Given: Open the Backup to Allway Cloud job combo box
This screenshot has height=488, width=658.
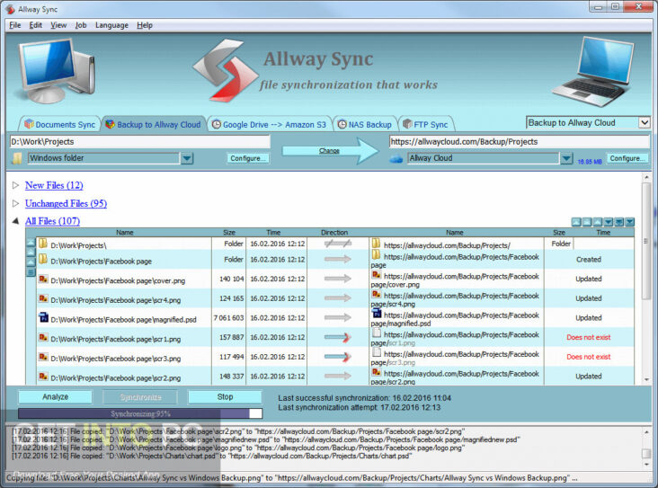Looking at the screenshot, I should [588, 122].
